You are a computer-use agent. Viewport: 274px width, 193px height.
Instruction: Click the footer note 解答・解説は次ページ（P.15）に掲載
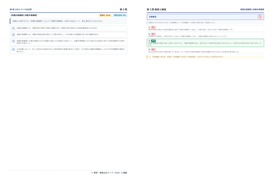pos(109,173)
